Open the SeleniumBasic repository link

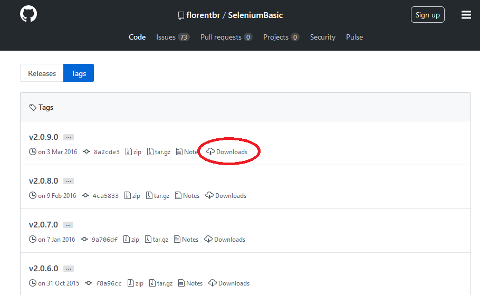pos(255,15)
